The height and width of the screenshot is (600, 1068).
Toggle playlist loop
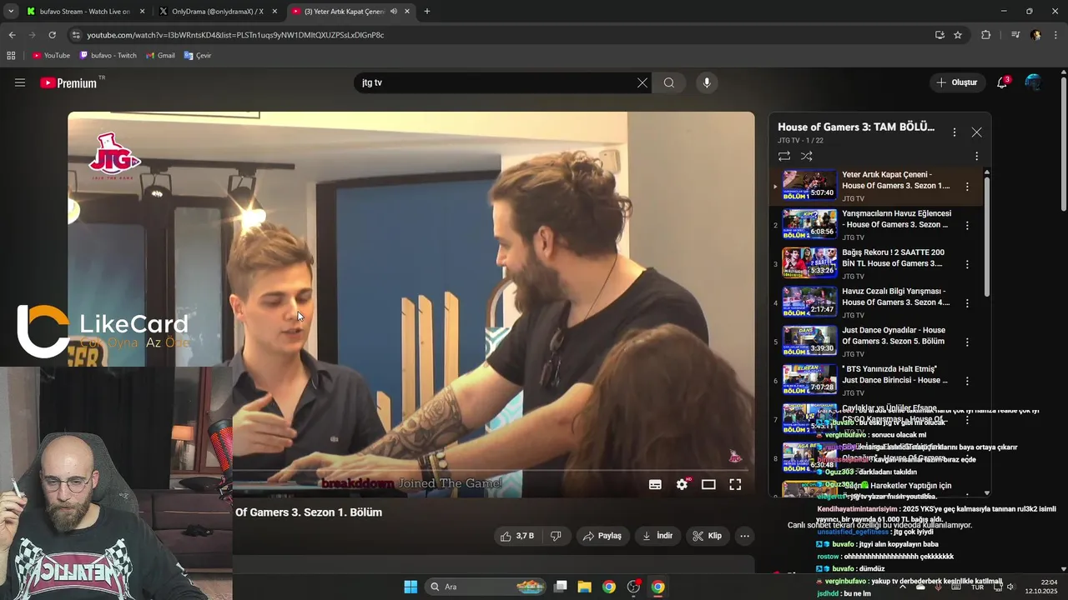(x=784, y=156)
